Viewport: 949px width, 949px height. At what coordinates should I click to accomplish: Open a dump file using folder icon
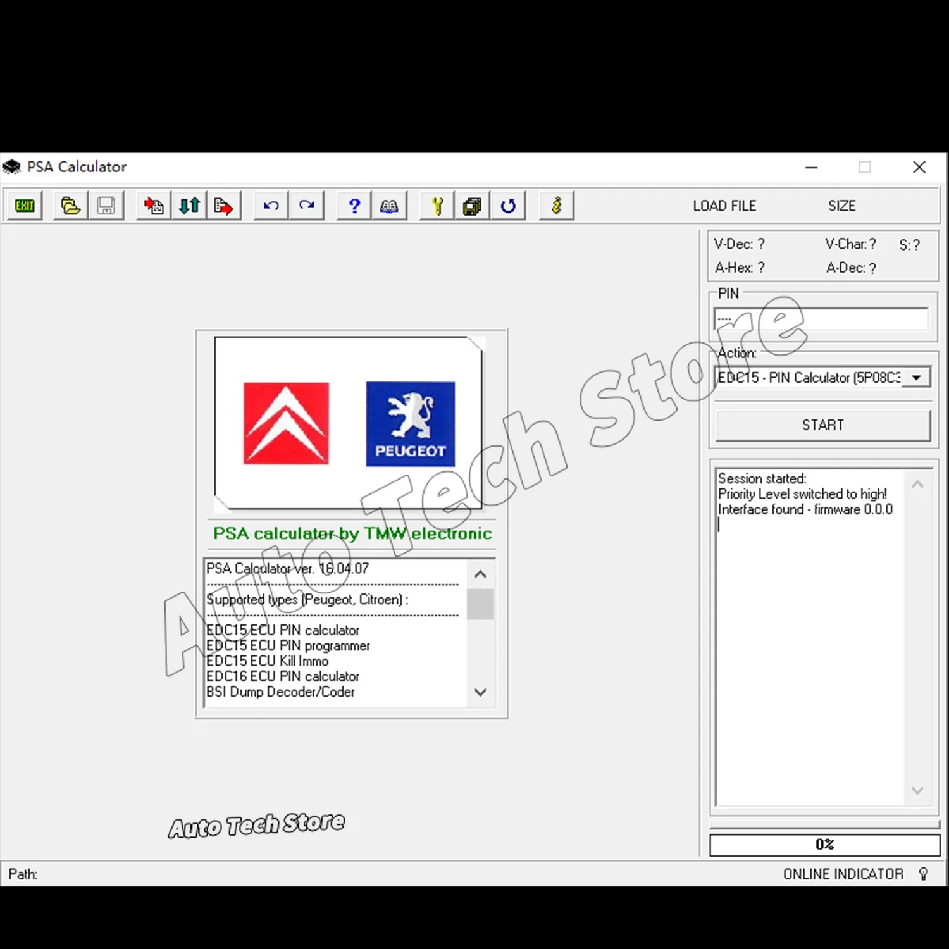click(x=70, y=205)
